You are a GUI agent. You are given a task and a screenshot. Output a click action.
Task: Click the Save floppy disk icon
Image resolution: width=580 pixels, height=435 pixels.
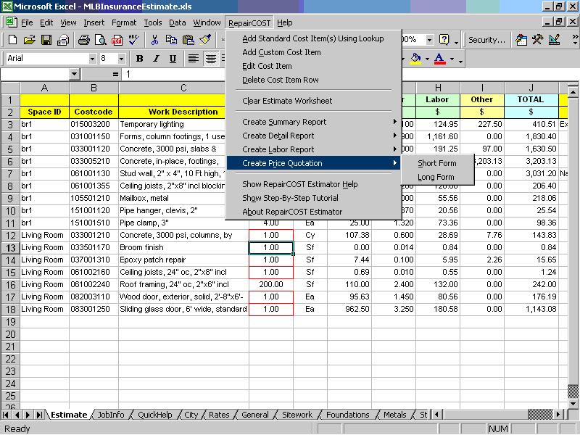[x=46, y=40]
